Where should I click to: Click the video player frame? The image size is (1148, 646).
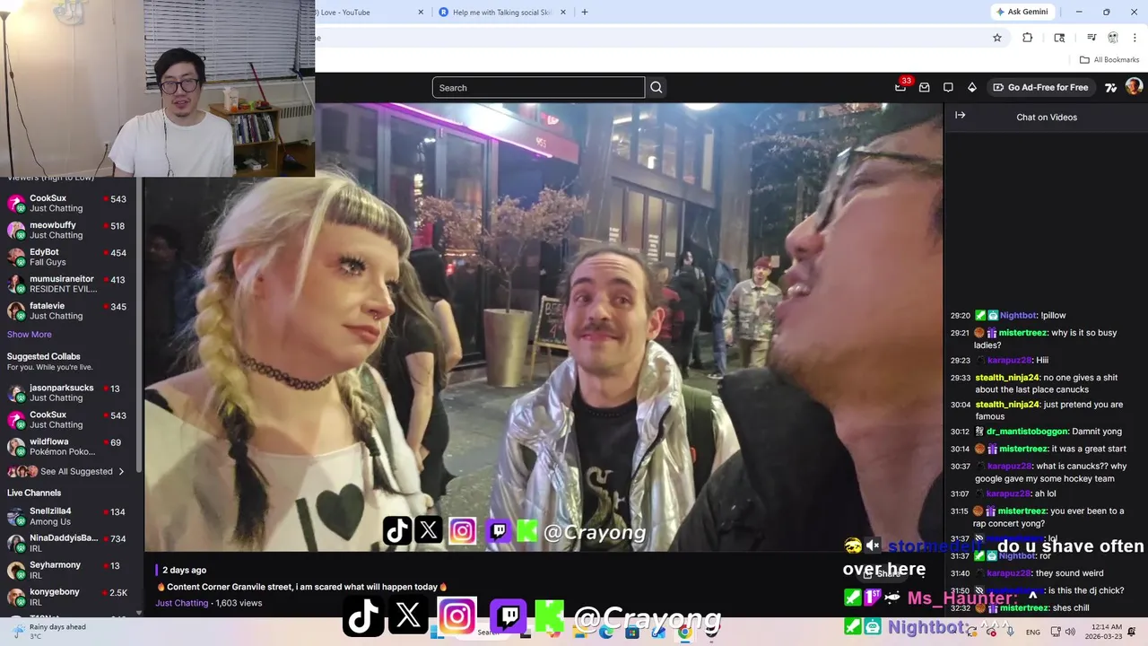coord(544,327)
